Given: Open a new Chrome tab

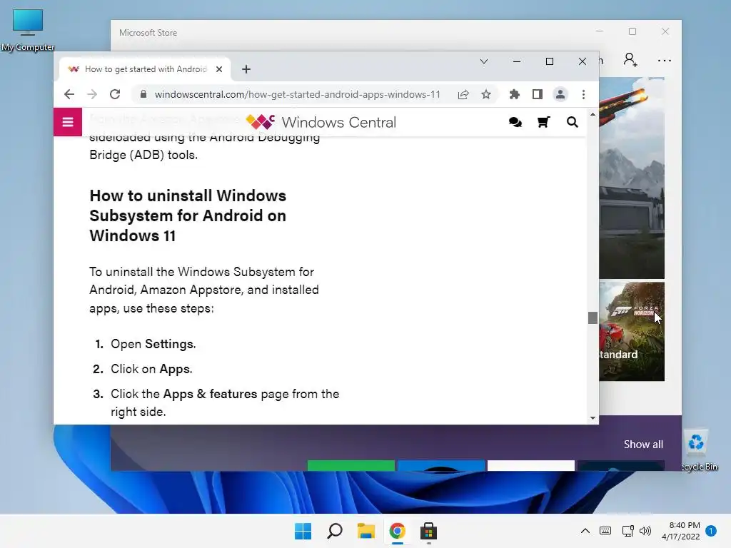Looking at the screenshot, I should pos(246,69).
